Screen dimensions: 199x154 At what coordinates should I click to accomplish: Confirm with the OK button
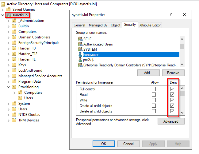click(104, 144)
